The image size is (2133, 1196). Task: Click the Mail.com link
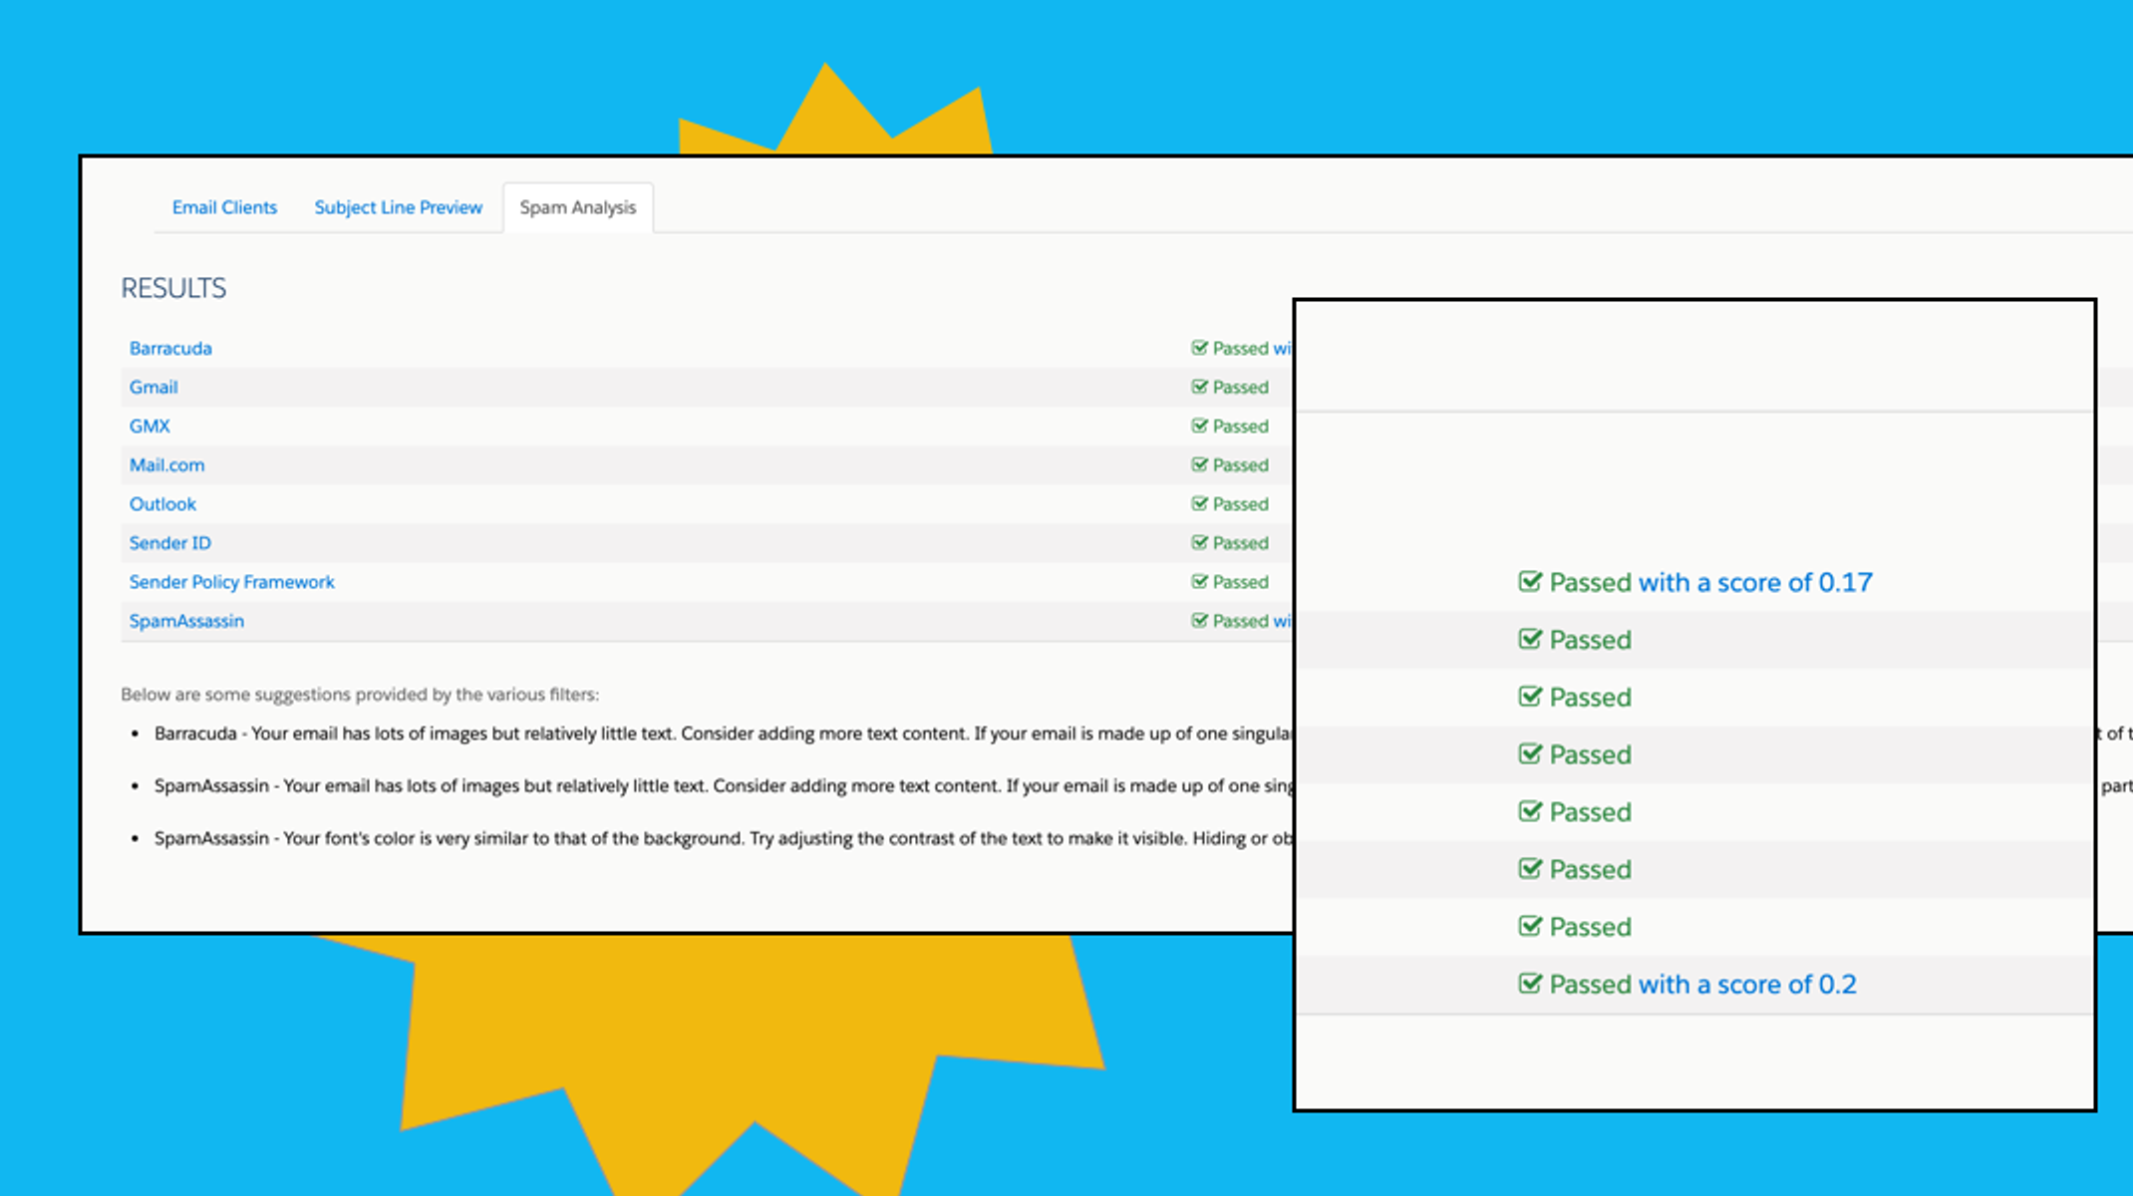pyautogui.click(x=166, y=464)
